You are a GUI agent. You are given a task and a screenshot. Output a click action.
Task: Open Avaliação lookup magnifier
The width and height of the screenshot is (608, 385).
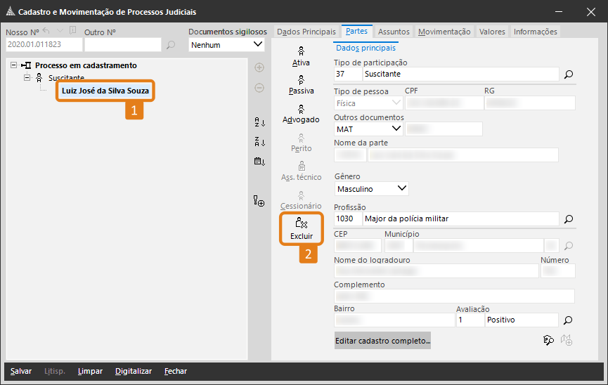(569, 320)
